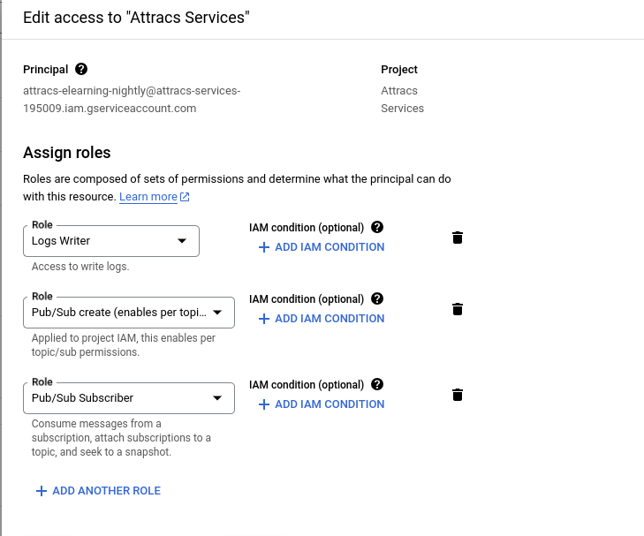Add IAM condition for Logs Writer

pos(322,247)
